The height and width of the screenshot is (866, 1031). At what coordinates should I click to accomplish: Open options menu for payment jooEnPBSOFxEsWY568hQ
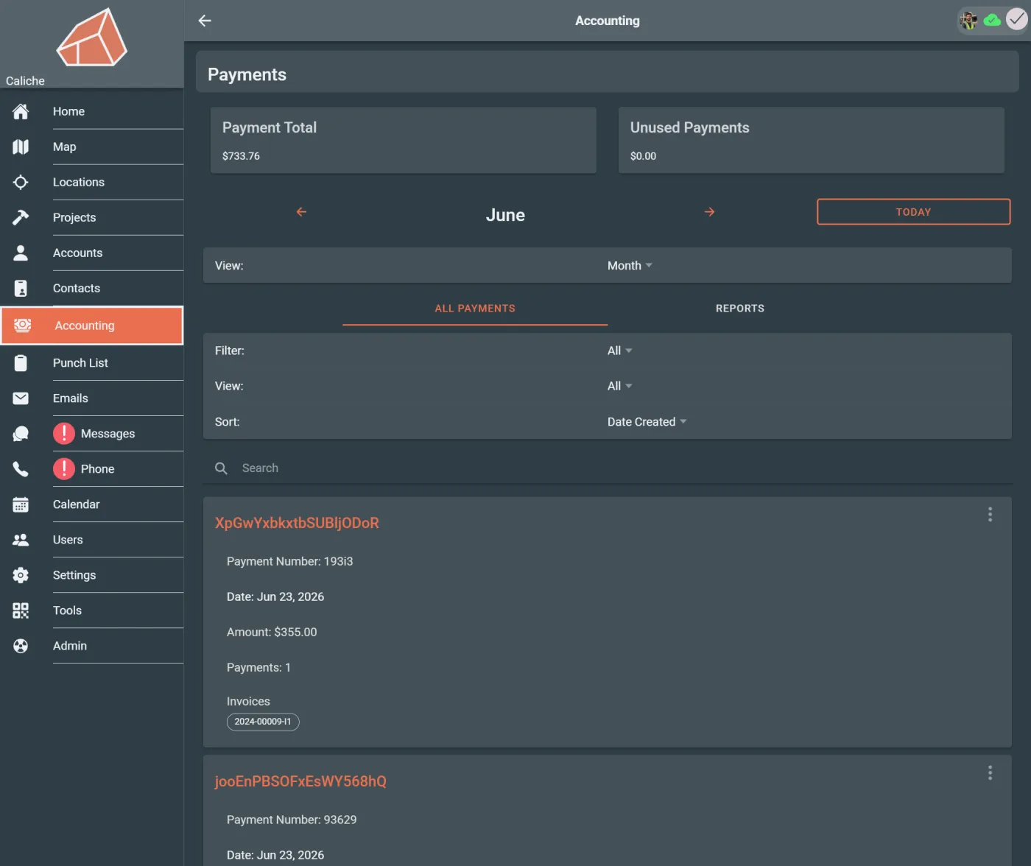990,772
